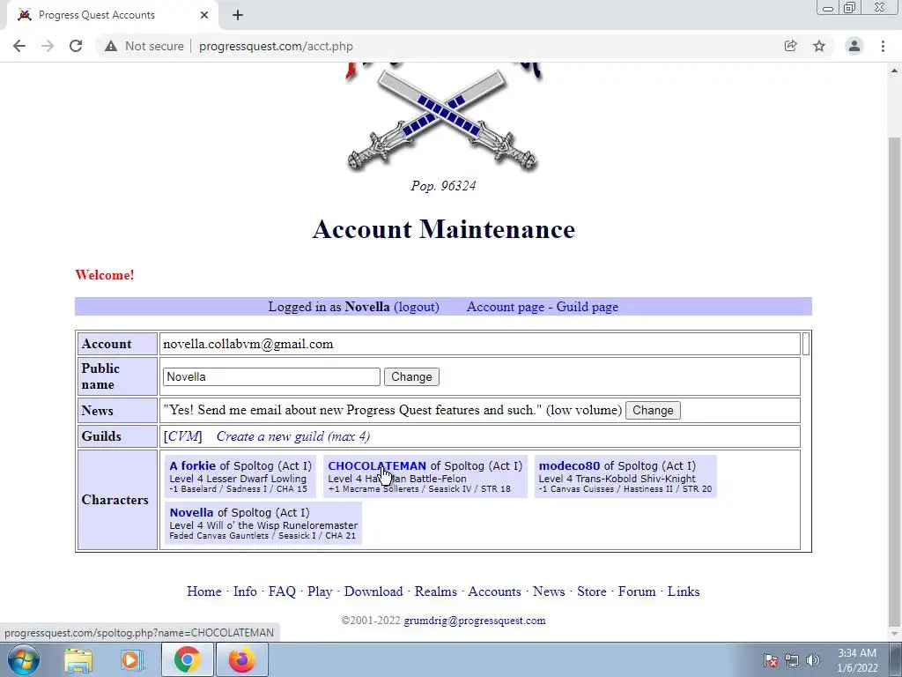Click the Download footer link
This screenshot has width=902, height=677.
(x=373, y=591)
